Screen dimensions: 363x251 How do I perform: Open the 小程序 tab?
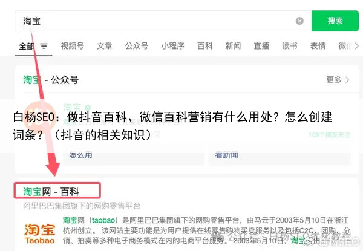click(x=172, y=46)
